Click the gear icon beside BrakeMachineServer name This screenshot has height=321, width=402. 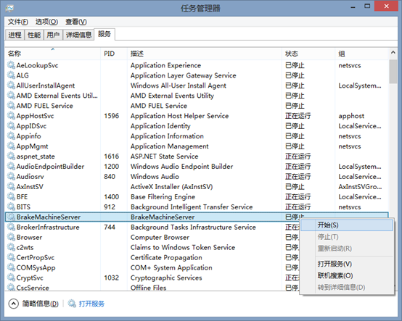click(x=11, y=217)
